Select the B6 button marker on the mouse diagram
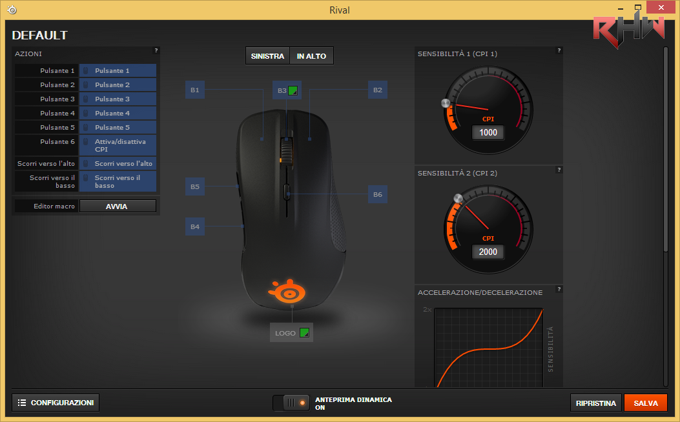 click(378, 194)
